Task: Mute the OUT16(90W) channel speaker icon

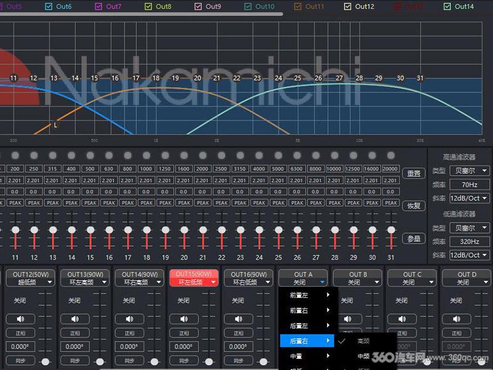Action: (238, 319)
